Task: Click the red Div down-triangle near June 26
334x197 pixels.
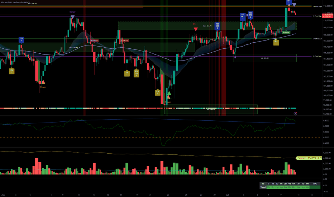Action: [196, 29]
